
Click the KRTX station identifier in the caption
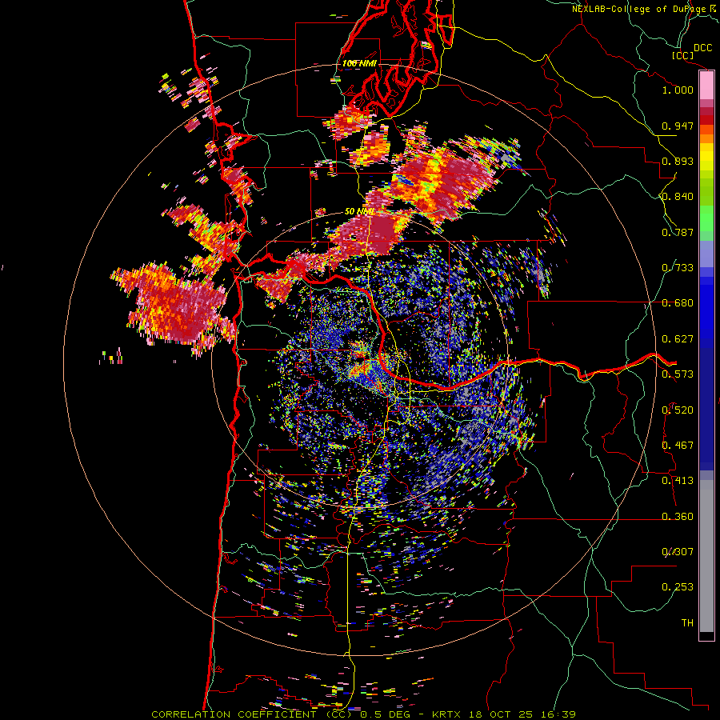click(x=448, y=714)
